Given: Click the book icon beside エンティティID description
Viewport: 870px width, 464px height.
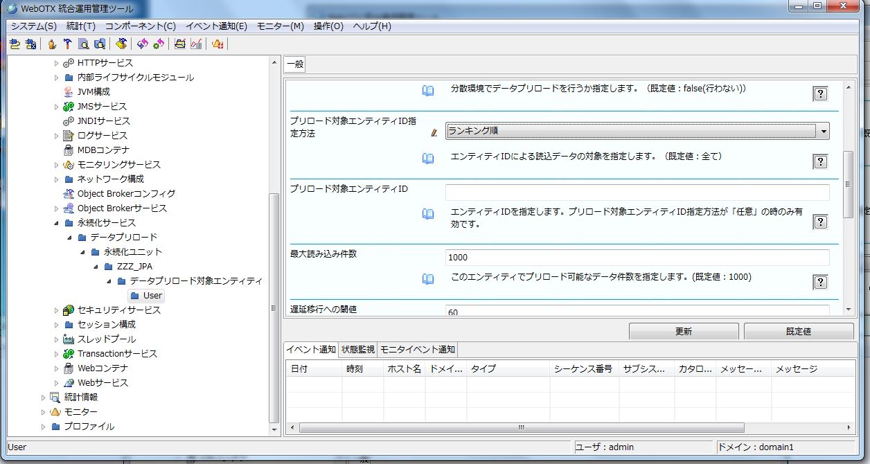Looking at the screenshot, I should pyautogui.click(x=428, y=214).
